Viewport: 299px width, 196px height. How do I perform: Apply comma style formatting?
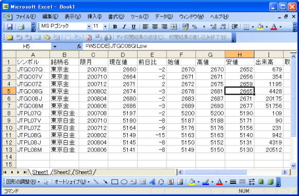pyautogui.click(x=204, y=27)
